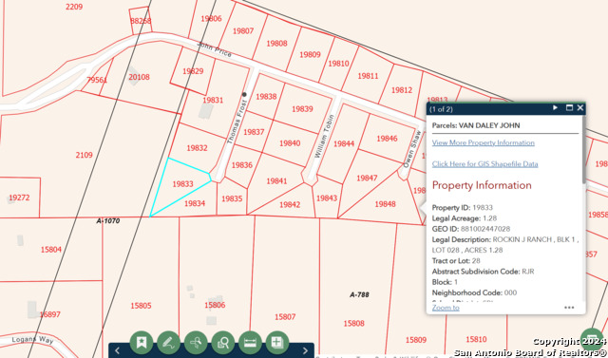Open the Add Data layers widget
Screen dimensions: 608x358
tap(277, 343)
